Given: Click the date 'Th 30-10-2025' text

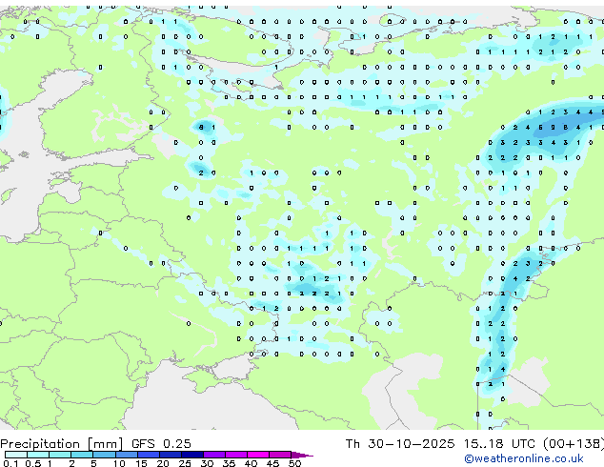Looking at the screenshot, I should click(x=400, y=444).
